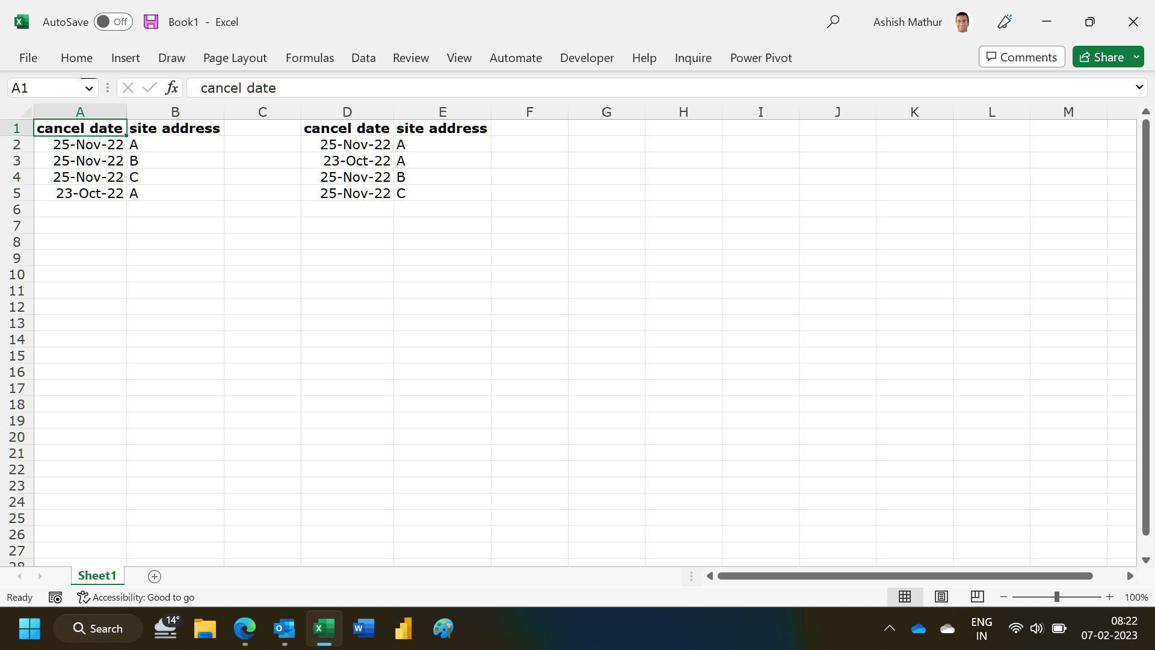Screen dimensions: 1155x650
Task: Select cell D1 cancel date header
Action: 346,128
